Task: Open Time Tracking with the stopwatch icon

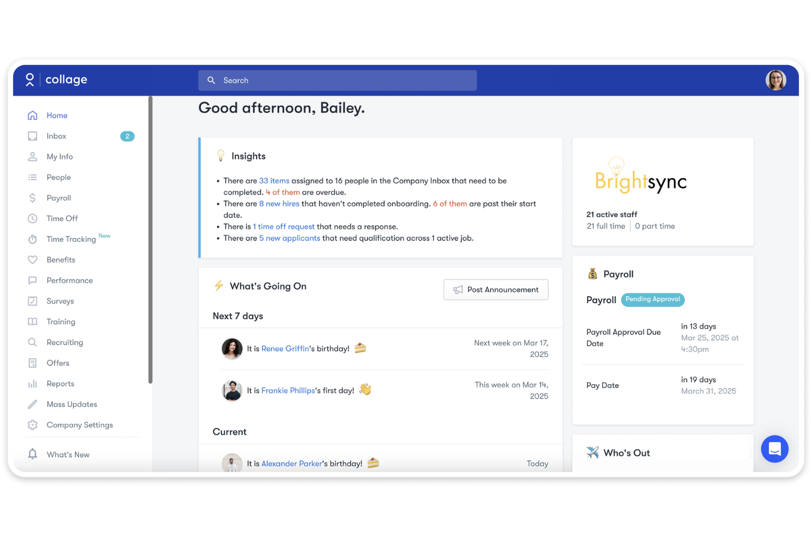Action: (32, 239)
